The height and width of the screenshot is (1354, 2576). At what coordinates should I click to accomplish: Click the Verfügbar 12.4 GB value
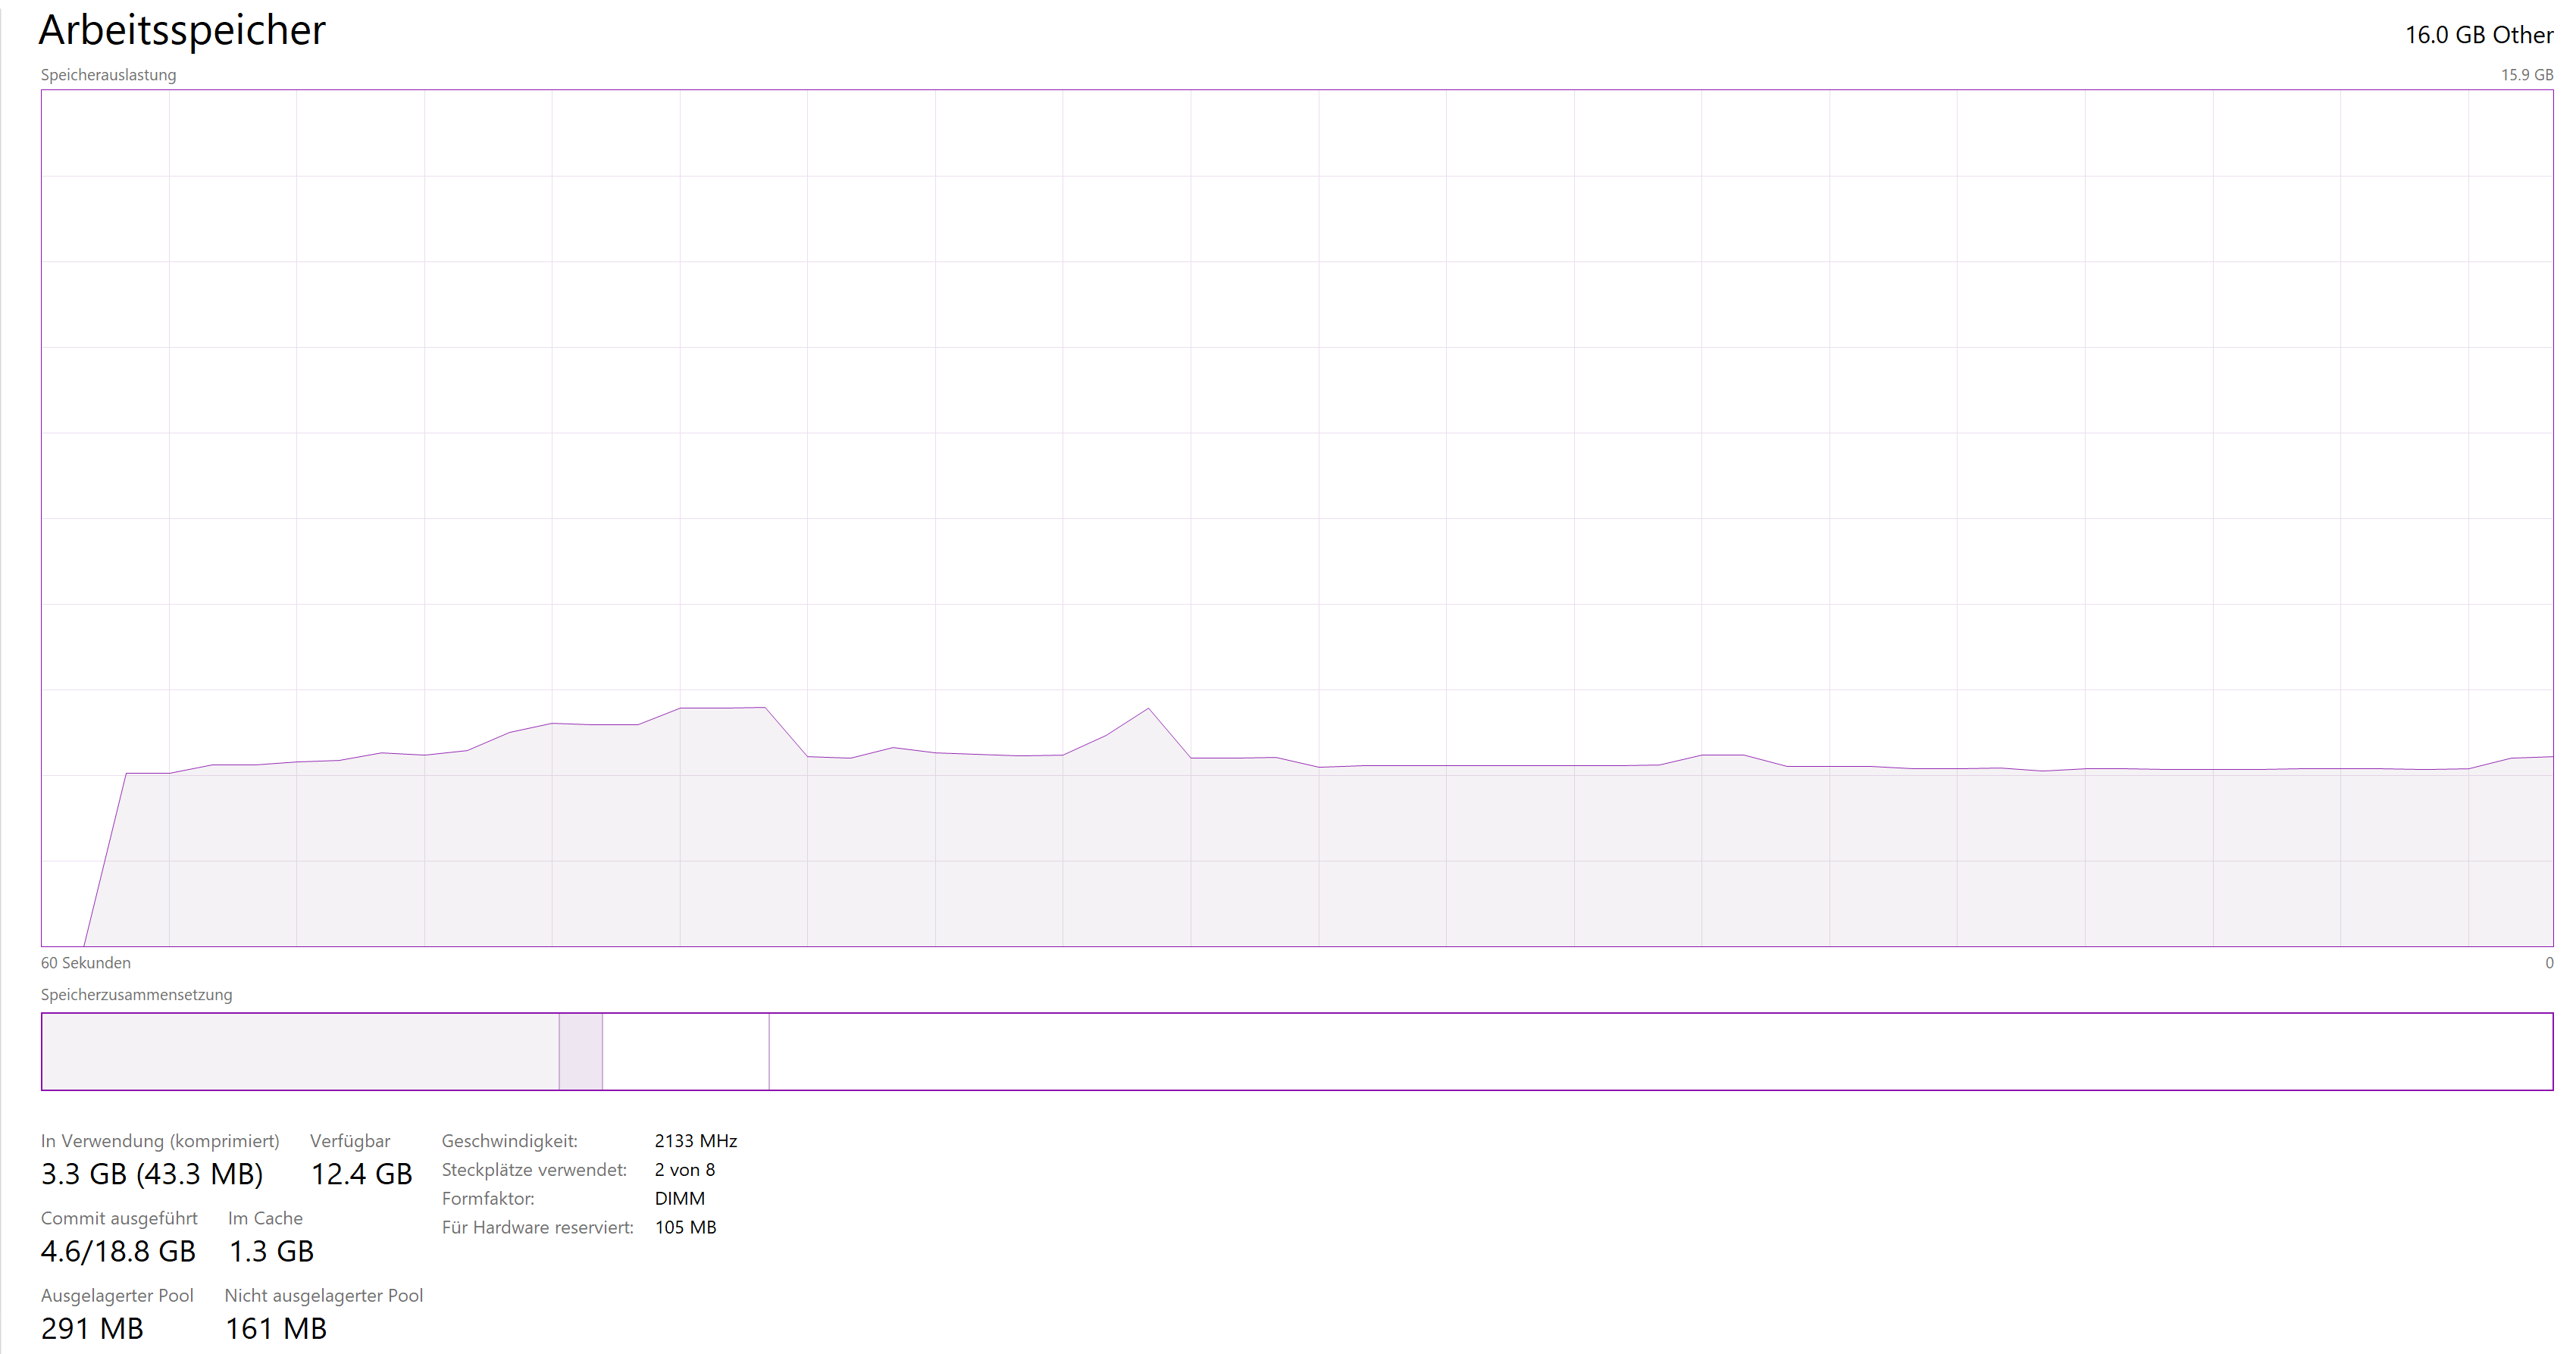click(361, 1174)
